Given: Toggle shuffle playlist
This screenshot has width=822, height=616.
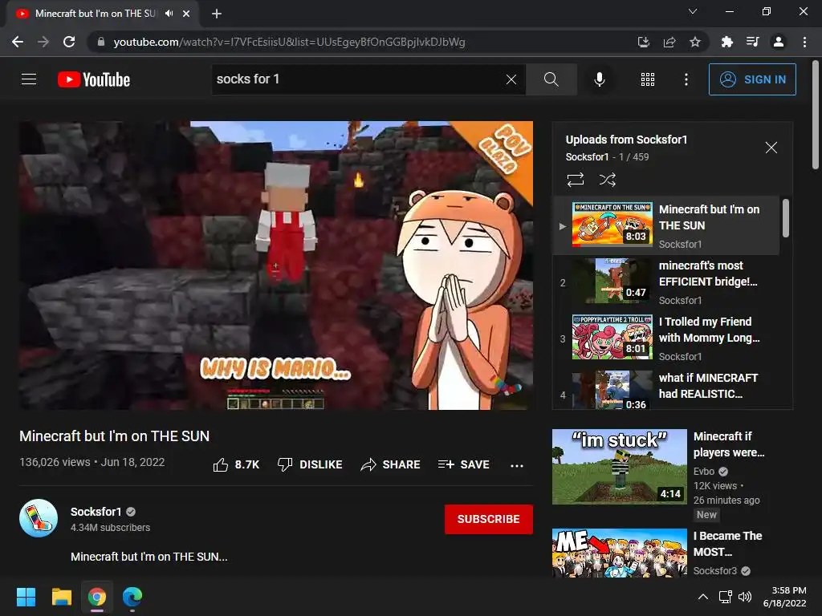Looking at the screenshot, I should [607, 180].
